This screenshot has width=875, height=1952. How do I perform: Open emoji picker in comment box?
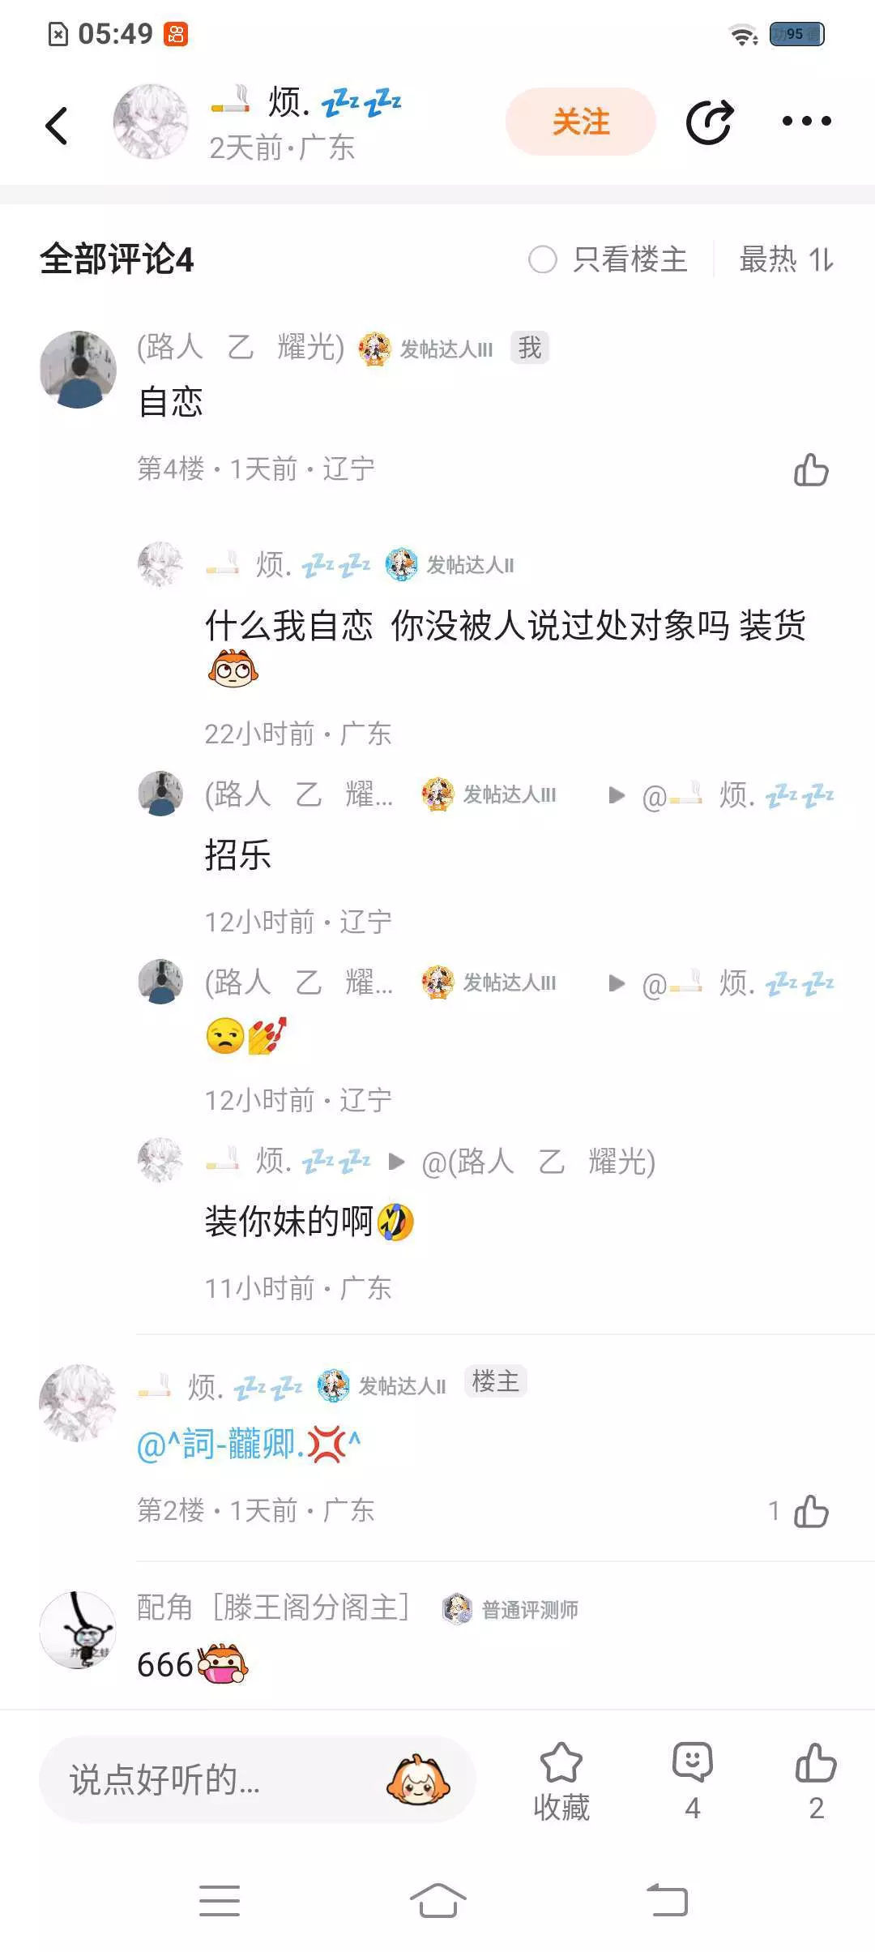click(x=418, y=1779)
